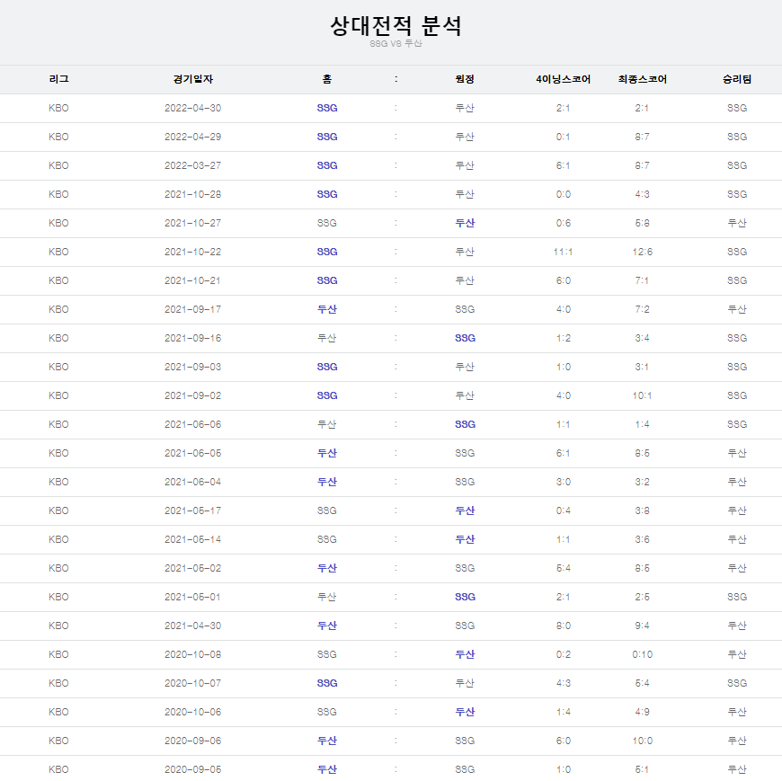Click the date cell '2022-03-27'
782x781 pixels.
click(x=193, y=165)
